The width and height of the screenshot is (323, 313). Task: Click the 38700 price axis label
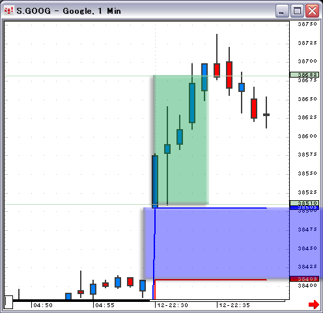click(x=307, y=61)
